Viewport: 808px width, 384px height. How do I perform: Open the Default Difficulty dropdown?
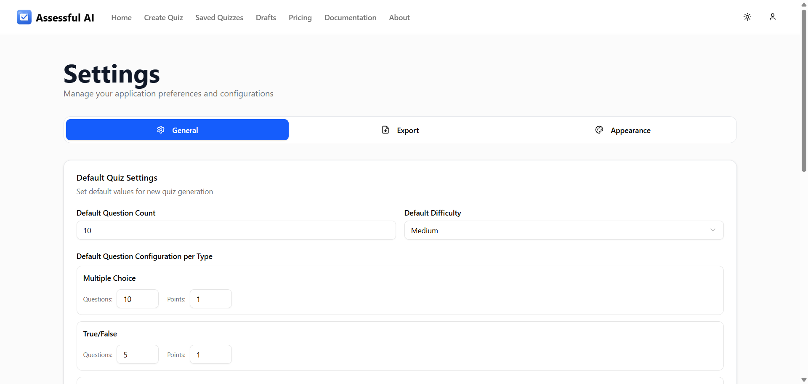[564, 230]
